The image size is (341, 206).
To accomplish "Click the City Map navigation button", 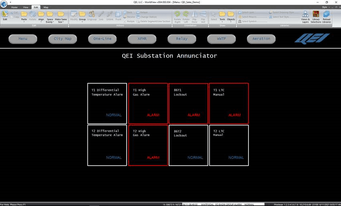I will coord(63,39).
